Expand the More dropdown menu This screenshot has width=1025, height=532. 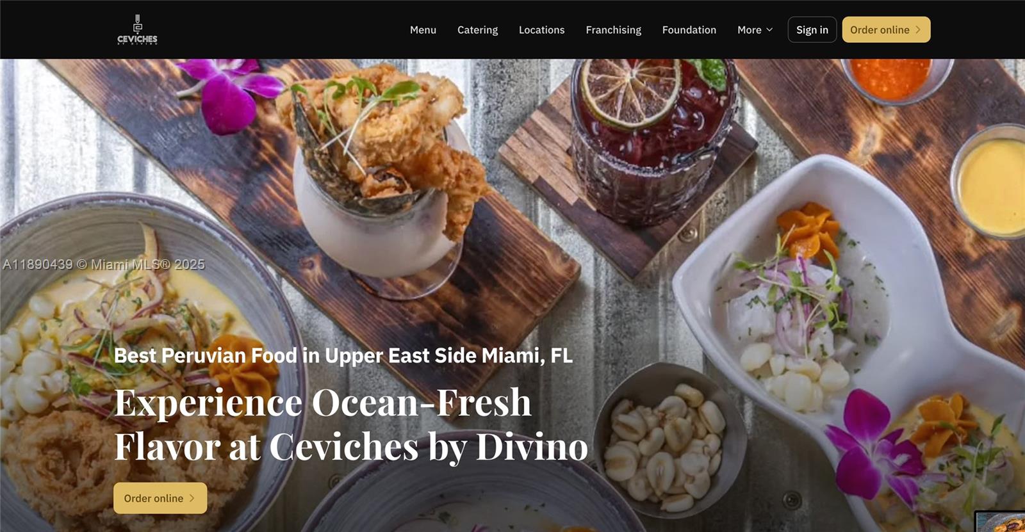click(x=755, y=30)
